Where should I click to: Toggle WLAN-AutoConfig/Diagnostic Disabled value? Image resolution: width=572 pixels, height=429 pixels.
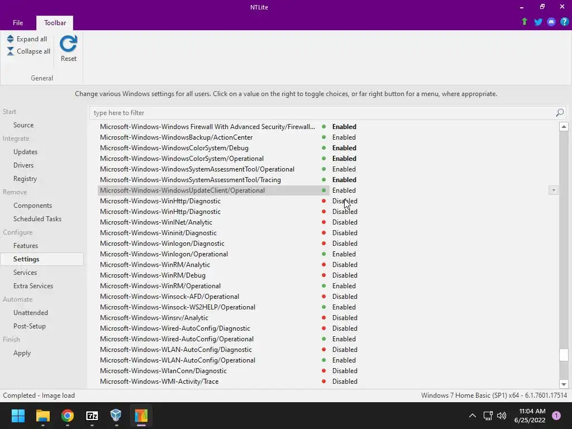point(345,350)
